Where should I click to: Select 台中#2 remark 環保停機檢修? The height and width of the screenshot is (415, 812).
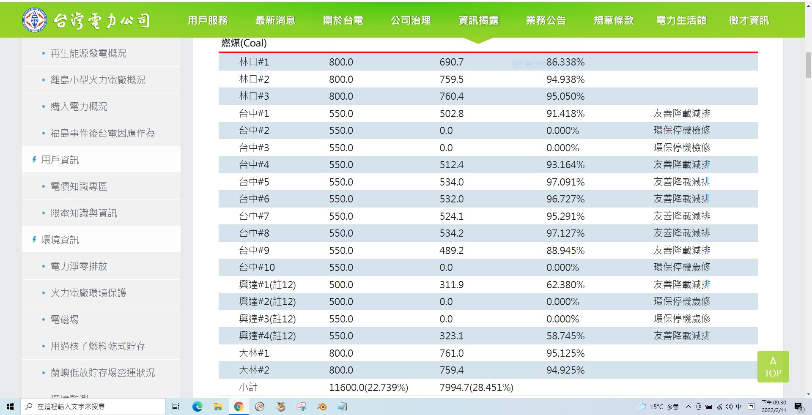682,130
